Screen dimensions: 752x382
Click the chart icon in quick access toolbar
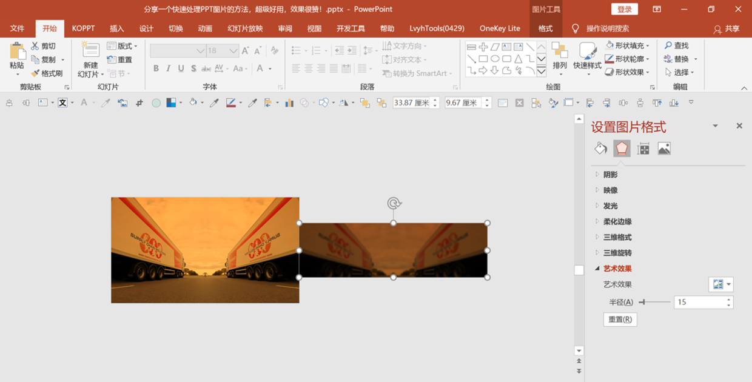click(289, 103)
